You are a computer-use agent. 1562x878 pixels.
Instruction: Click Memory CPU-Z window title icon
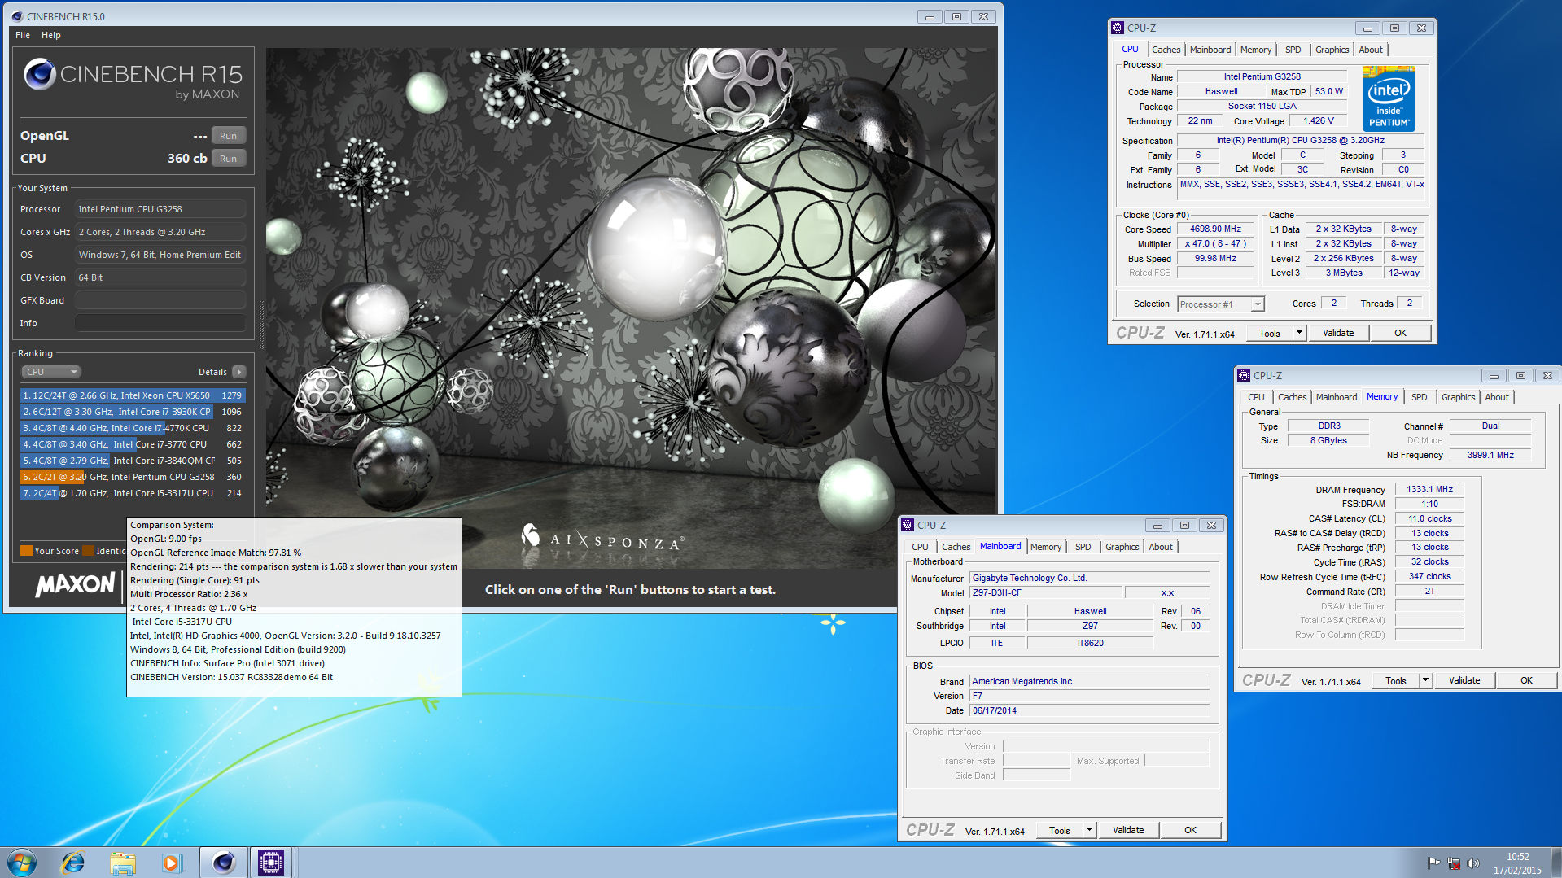[1244, 375]
